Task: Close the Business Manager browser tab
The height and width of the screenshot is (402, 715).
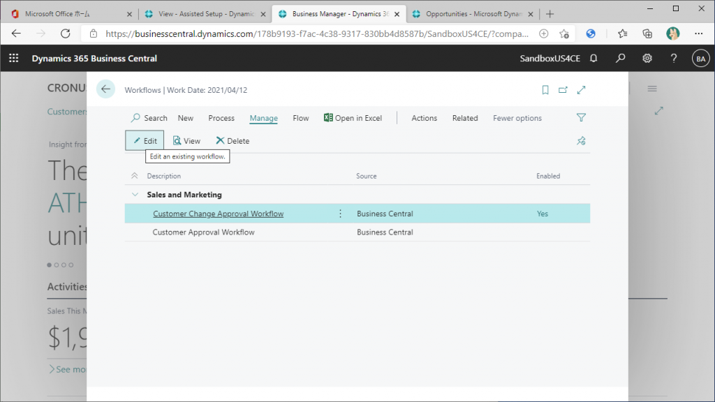Action: 397,14
